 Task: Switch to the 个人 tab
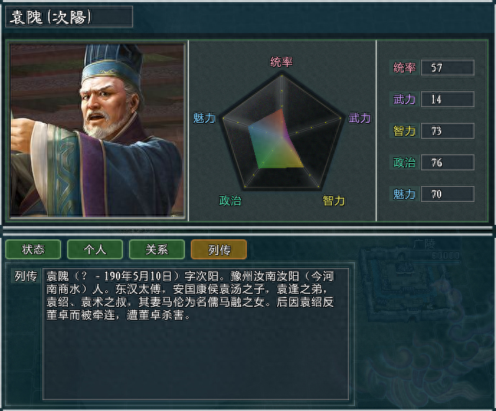tap(95, 249)
